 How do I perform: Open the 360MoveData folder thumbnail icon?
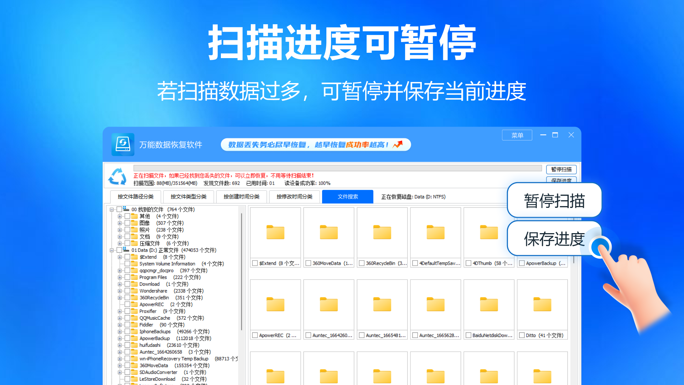click(x=329, y=232)
